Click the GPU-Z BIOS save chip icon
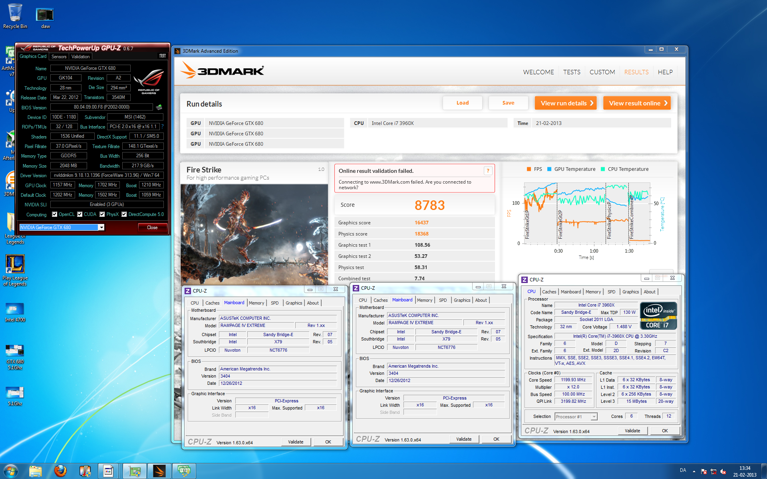767x479 pixels. pos(159,107)
